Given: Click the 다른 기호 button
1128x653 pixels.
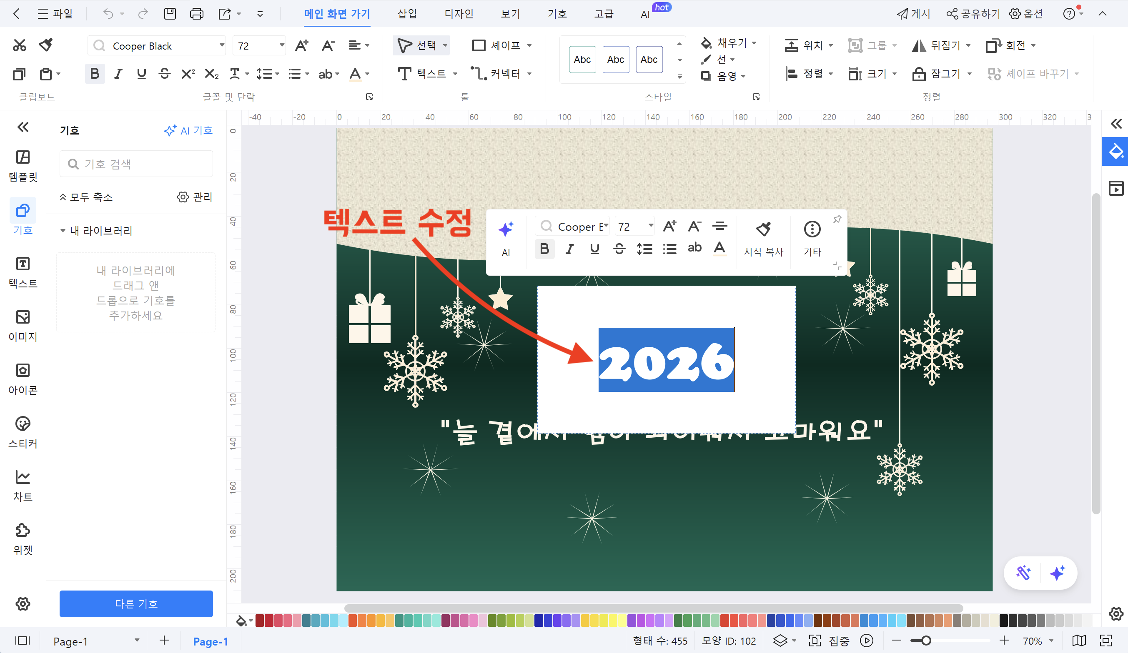Looking at the screenshot, I should pos(136,604).
